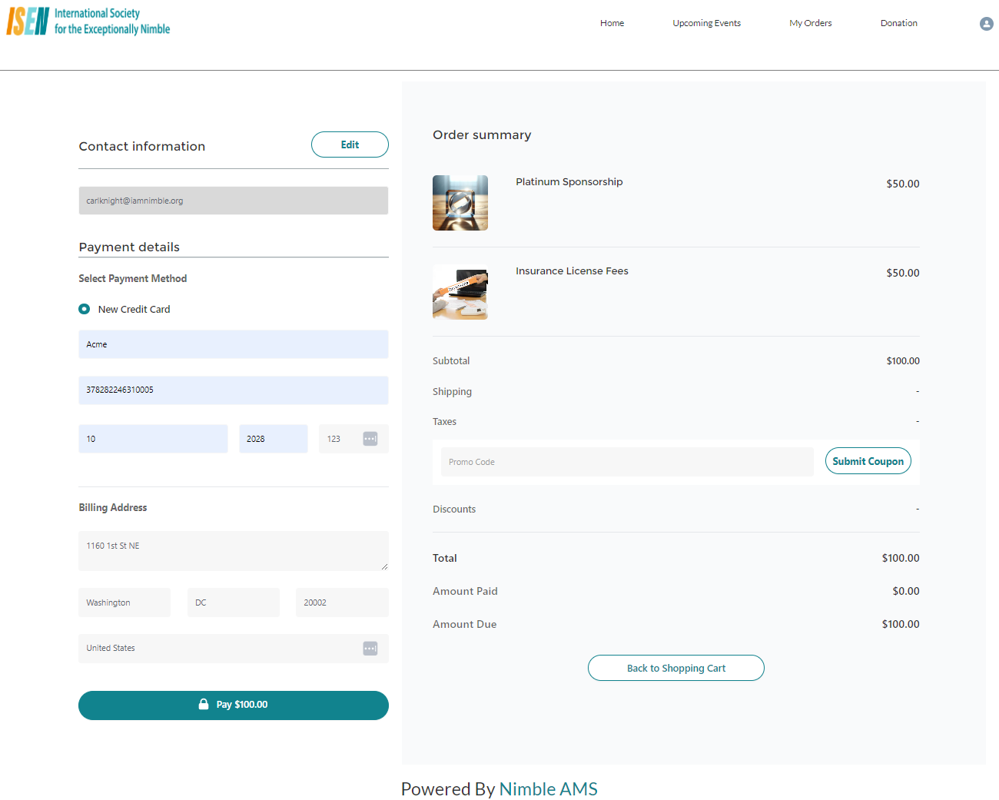Click the Submit Coupon button
The image size is (999, 800).
tap(868, 461)
